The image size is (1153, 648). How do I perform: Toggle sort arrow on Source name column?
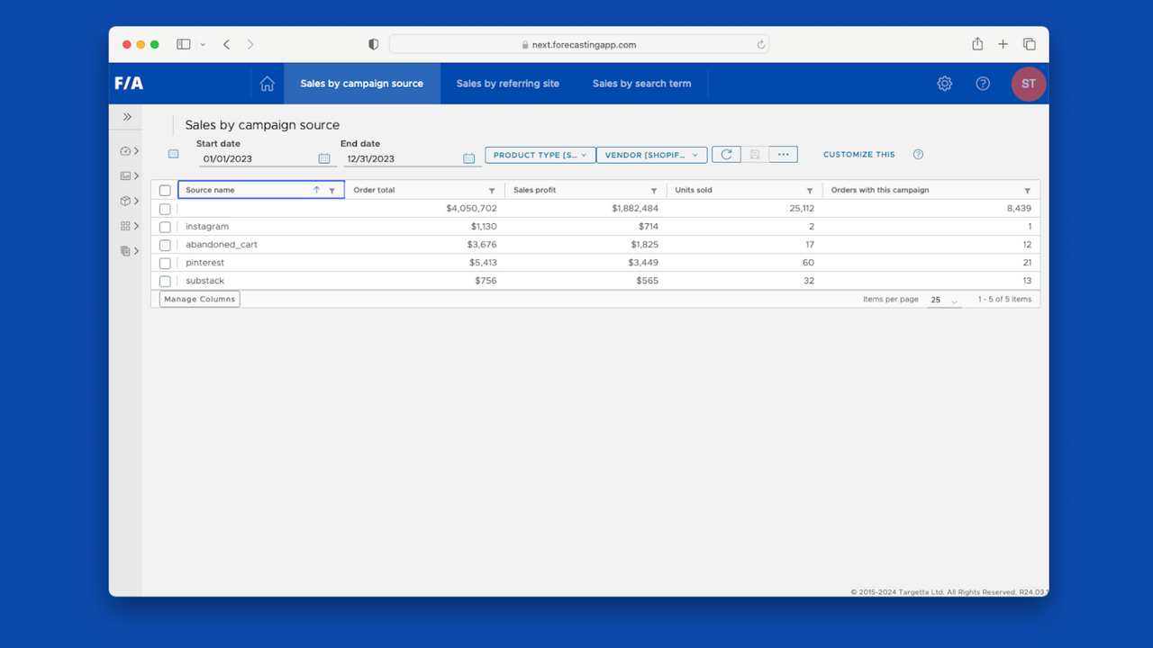coord(316,190)
